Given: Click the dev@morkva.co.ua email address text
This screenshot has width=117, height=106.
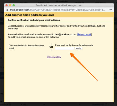Looking at the screenshot, I should (x=65, y=34).
